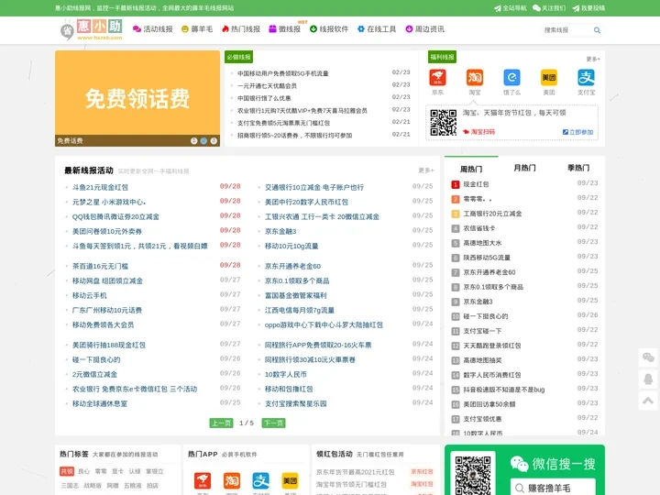The height and width of the screenshot is (495, 660).
Task: Open the 周边资讯 menu item
Action: tap(424, 29)
